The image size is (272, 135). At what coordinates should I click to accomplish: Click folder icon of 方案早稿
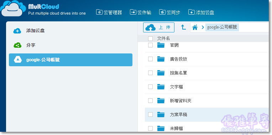pyautogui.click(x=161, y=115)
